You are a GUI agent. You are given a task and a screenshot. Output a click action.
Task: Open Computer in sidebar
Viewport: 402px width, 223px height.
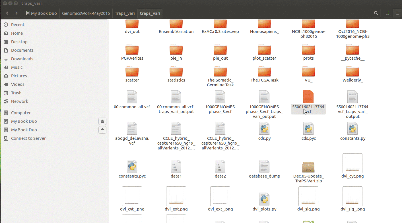click(21, 113)
